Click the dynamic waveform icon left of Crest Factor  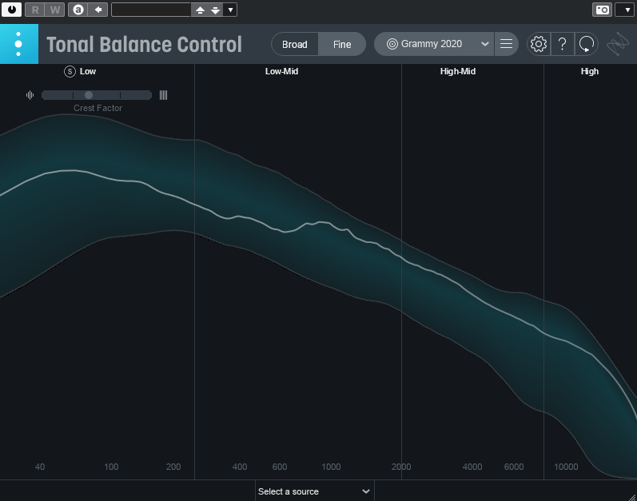[x=30, y=95]
